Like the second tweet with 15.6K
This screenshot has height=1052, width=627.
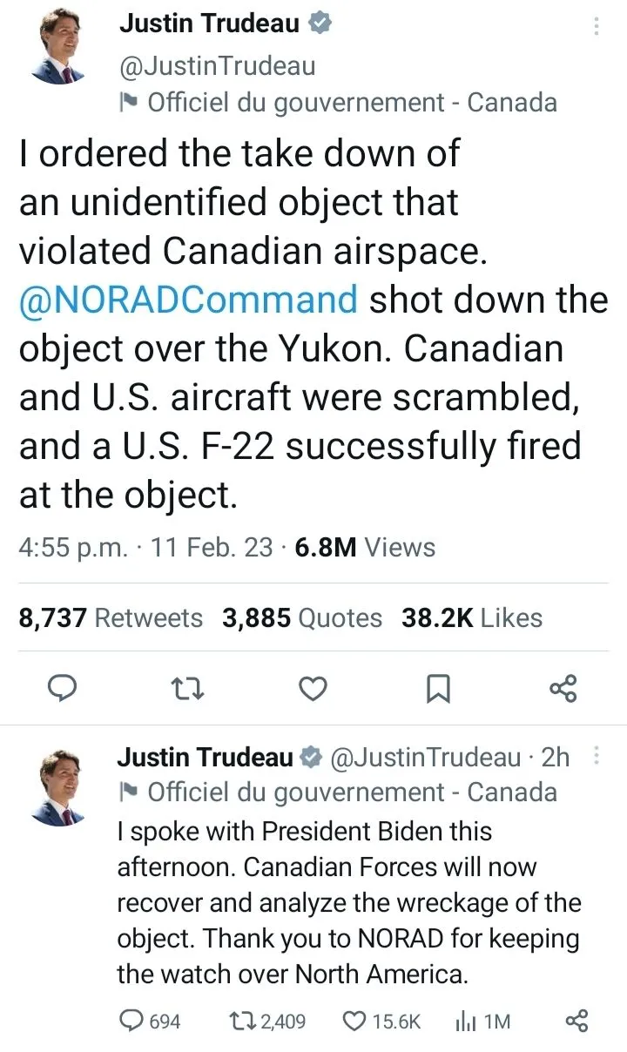click(382, 1021)
